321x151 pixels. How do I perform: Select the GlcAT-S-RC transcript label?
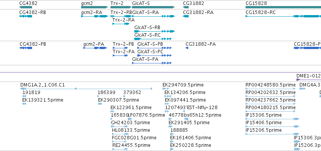tap(147, 35)
